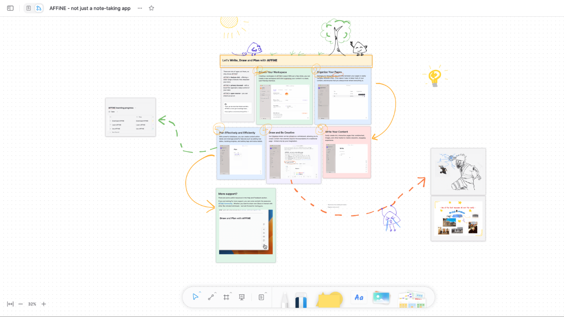Screen dimensions: 564x317
Task: Choose the connector line tool
Action: pos(211,297)
